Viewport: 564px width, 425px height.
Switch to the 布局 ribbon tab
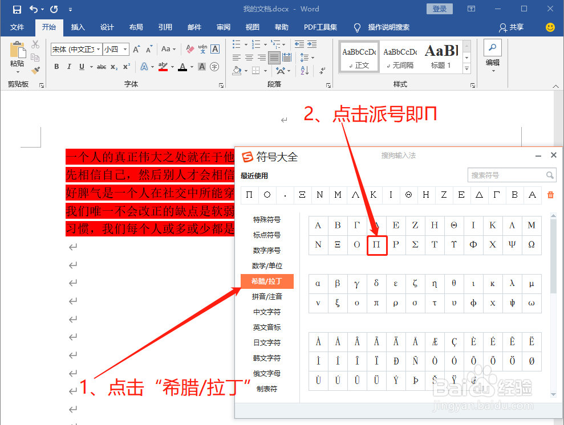click(136, 27)
